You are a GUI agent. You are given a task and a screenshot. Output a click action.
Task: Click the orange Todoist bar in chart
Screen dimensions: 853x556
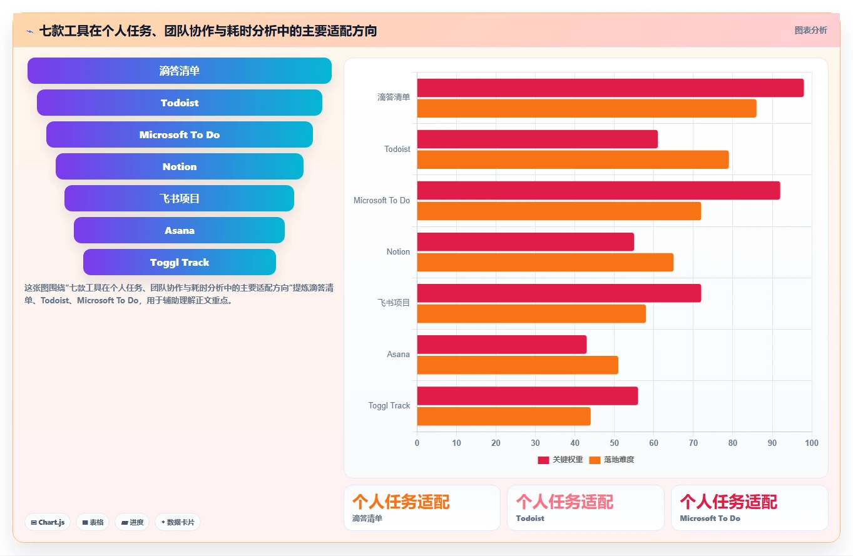coord(573,159)
